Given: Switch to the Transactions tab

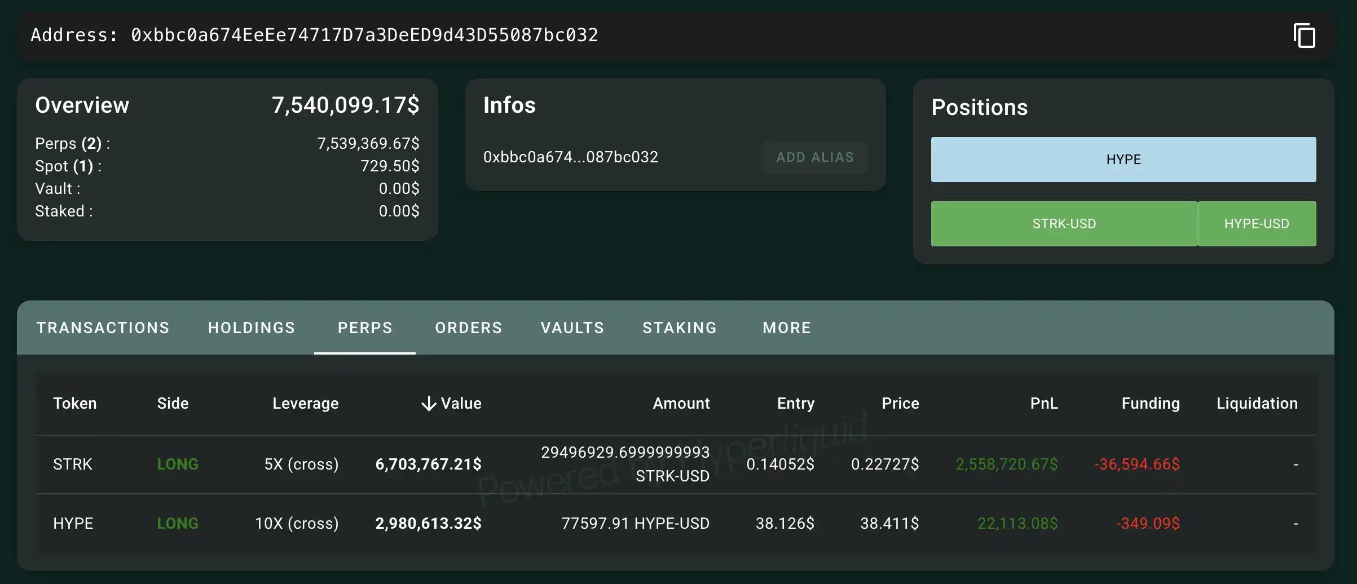Looking at the screenshot, I should [x=103, y=328].
